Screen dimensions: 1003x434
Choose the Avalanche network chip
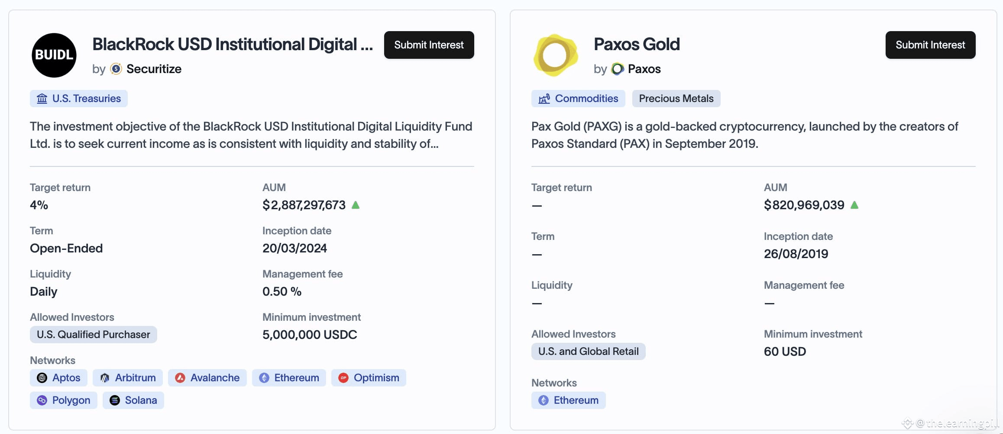point(207,378)
